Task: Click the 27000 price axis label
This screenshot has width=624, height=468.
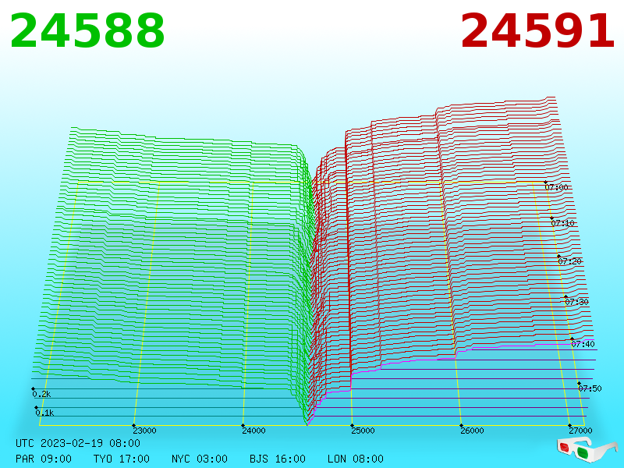Action: coord(580,431)
